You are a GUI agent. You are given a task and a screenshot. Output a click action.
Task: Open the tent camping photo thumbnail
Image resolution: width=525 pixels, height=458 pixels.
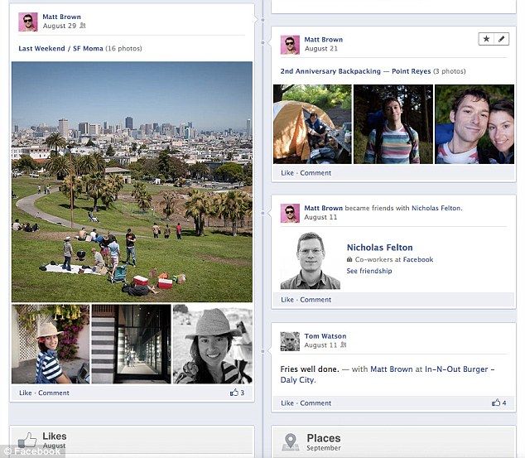(x=312, y=124)
